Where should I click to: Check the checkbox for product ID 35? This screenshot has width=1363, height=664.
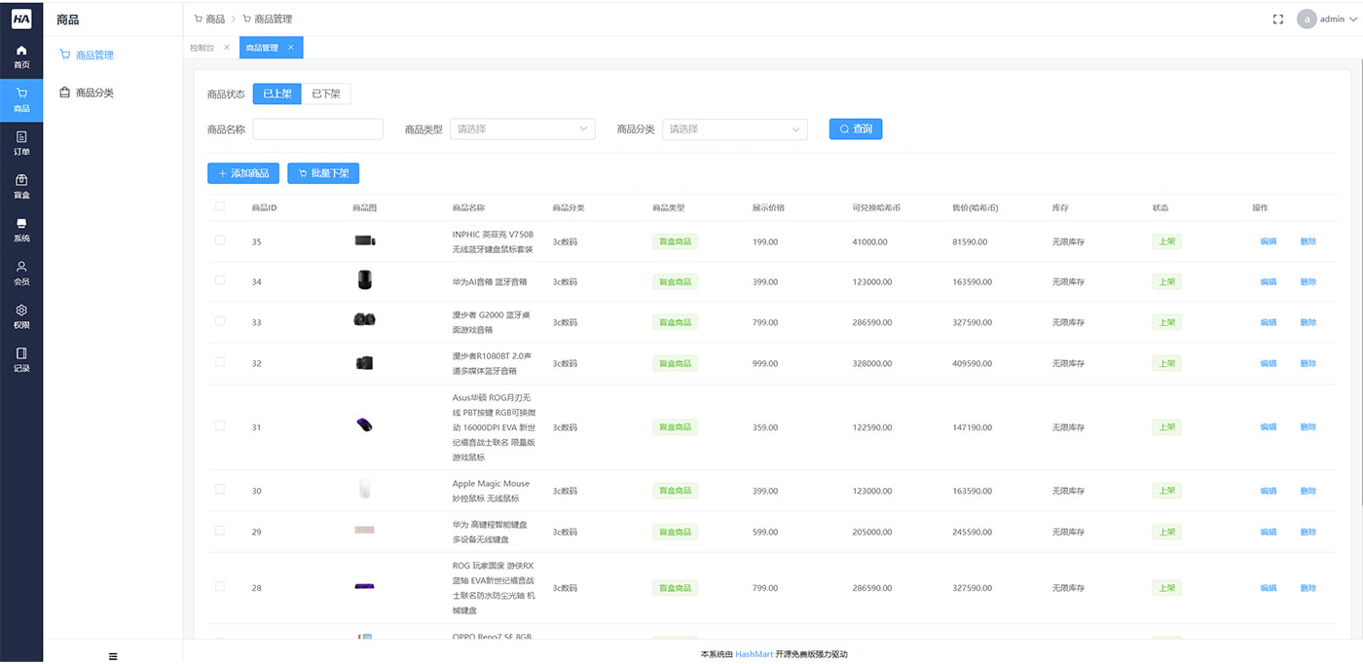click(x=219, y=241)
